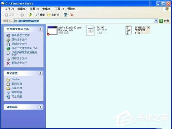Open the Views dropdown in toolbar
This screenshot has height=129, width=172.
coord(66,15)
